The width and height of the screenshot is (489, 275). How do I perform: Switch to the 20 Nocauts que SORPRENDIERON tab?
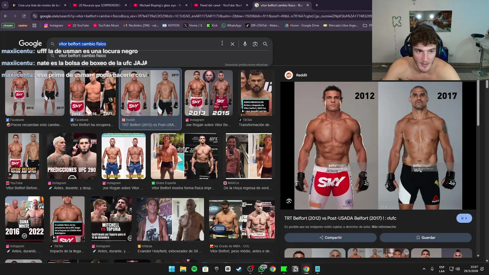99,5
